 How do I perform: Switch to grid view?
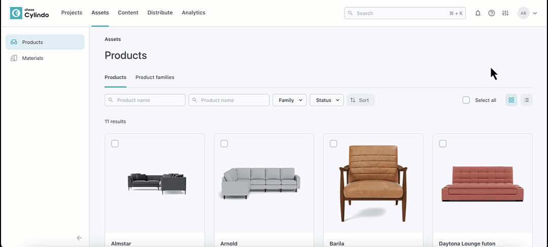[x=511, y=100]
